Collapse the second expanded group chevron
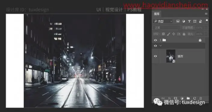Screen dimensions: 212x112 [x=161, y=46]
